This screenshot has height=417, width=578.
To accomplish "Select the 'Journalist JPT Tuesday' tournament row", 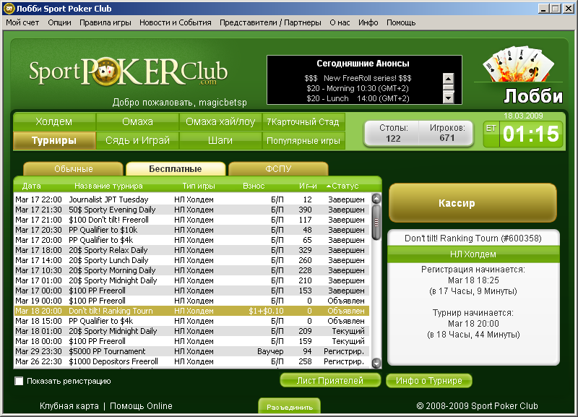I will point(191,199).
